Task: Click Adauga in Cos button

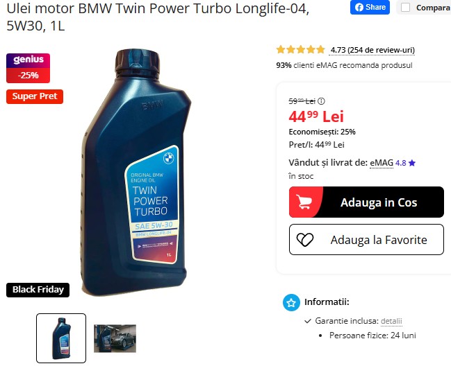Action: click(x=366, y=202)
